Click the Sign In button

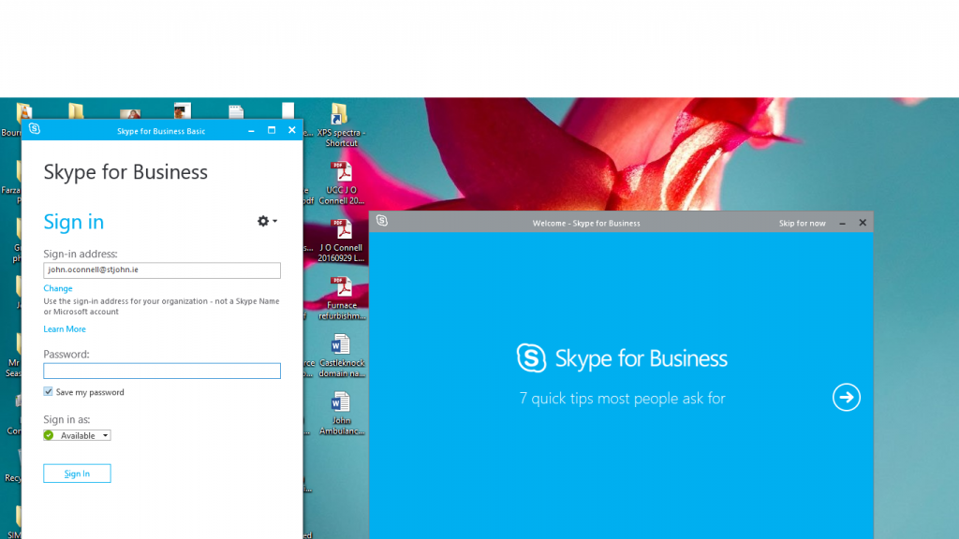tap(77, 473)
